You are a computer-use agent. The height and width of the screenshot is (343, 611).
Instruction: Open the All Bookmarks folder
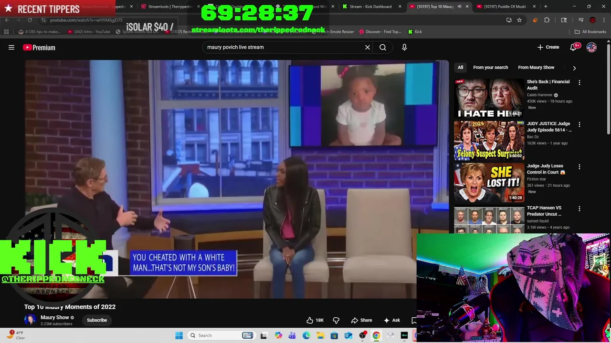tap(590, 31)
